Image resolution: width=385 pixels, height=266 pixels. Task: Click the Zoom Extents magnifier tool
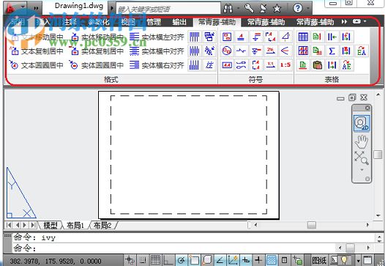click(362, 158)
